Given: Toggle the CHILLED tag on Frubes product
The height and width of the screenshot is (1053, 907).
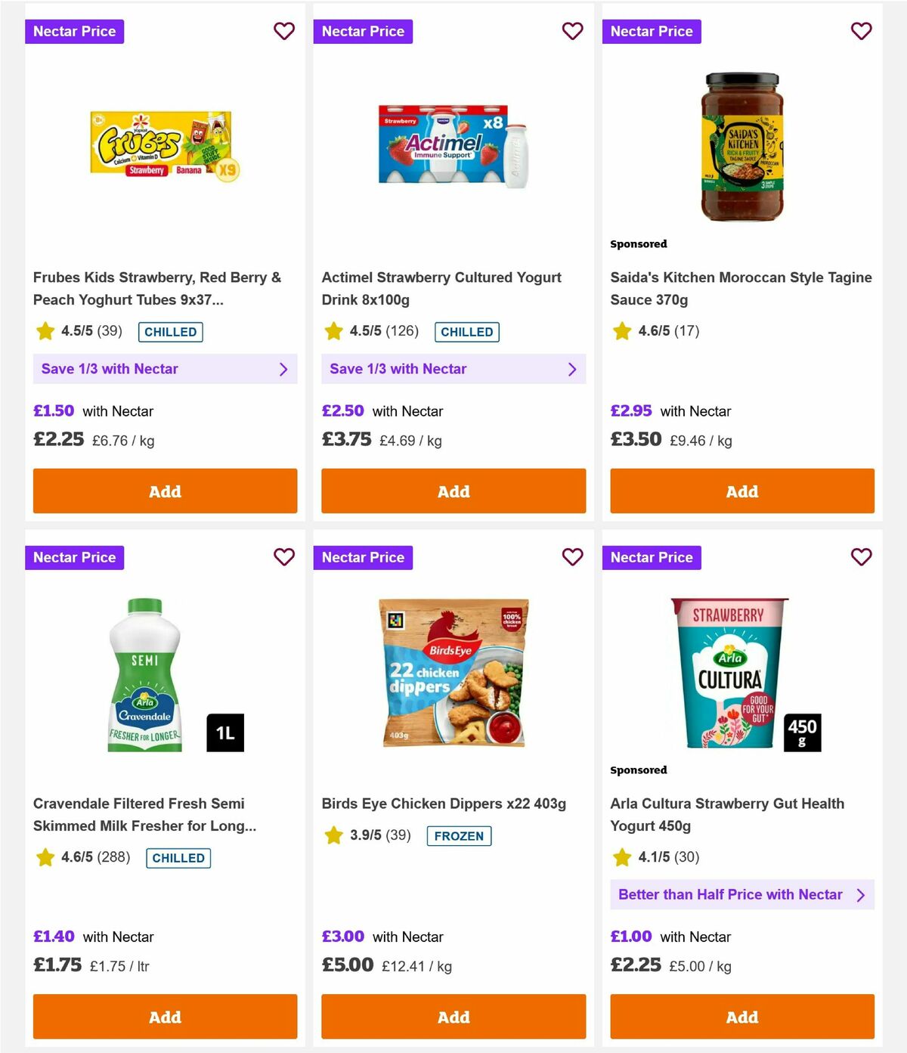Looking at the screenshot, I should coord(170,332).
